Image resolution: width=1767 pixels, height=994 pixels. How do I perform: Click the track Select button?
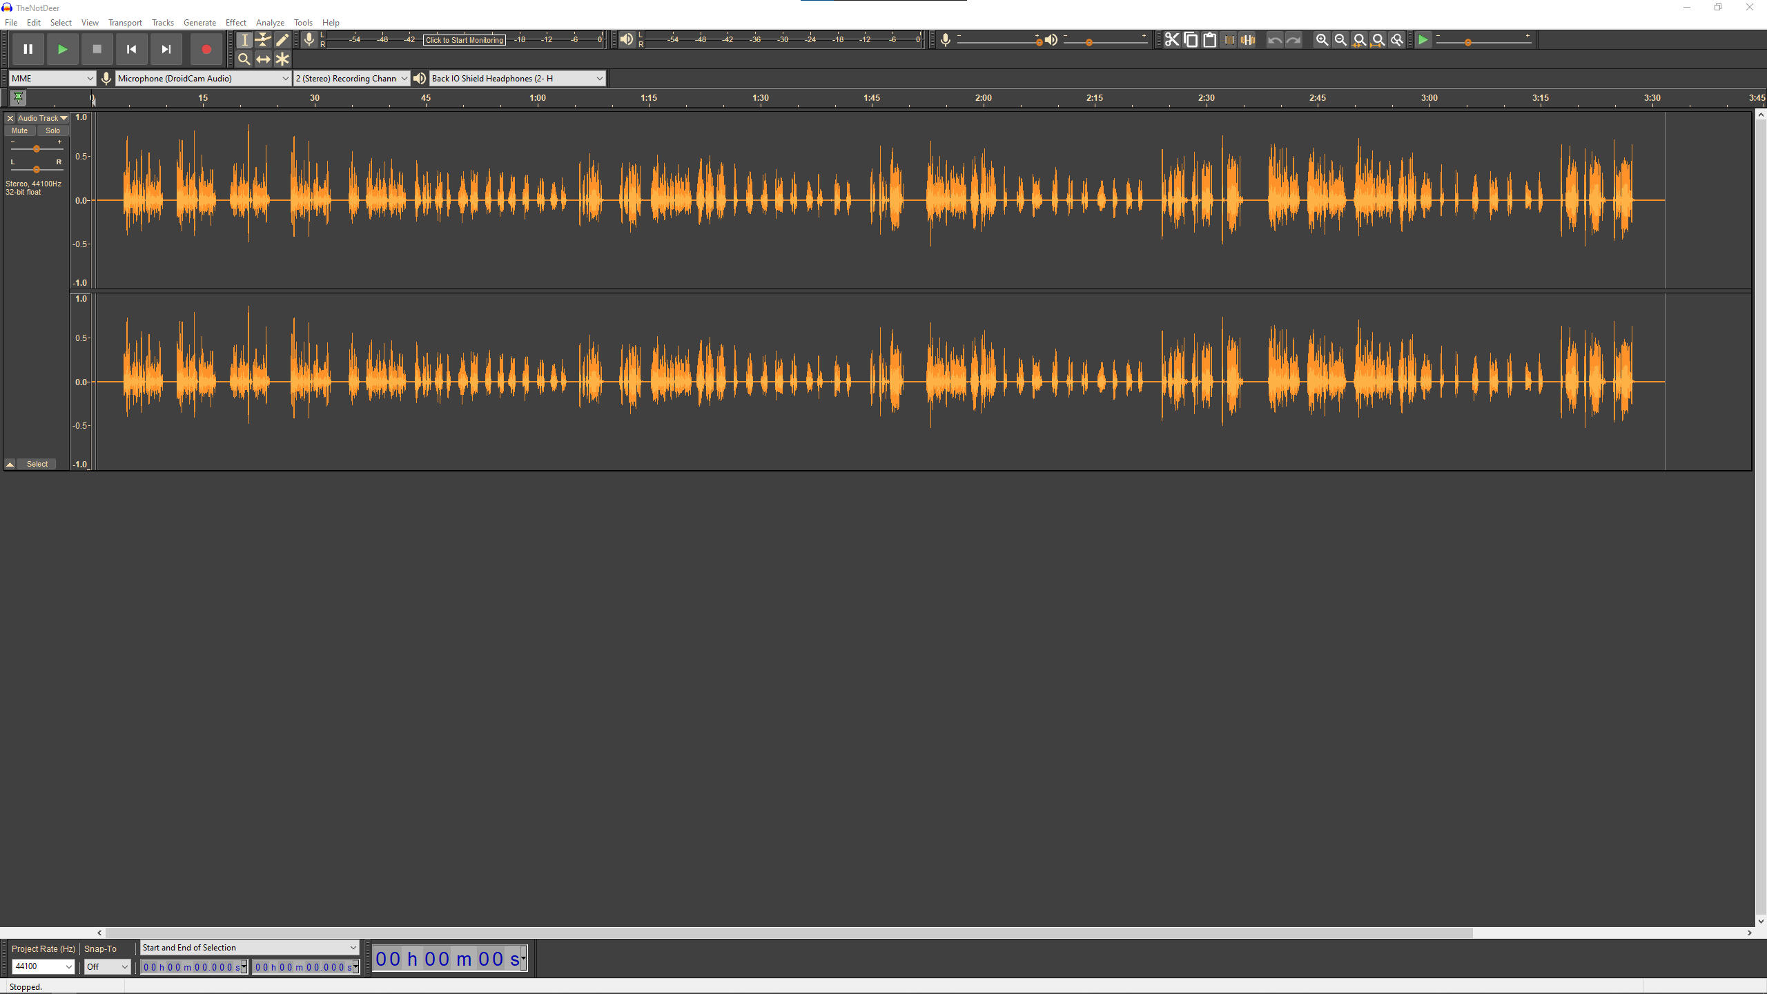pos(37,464)
